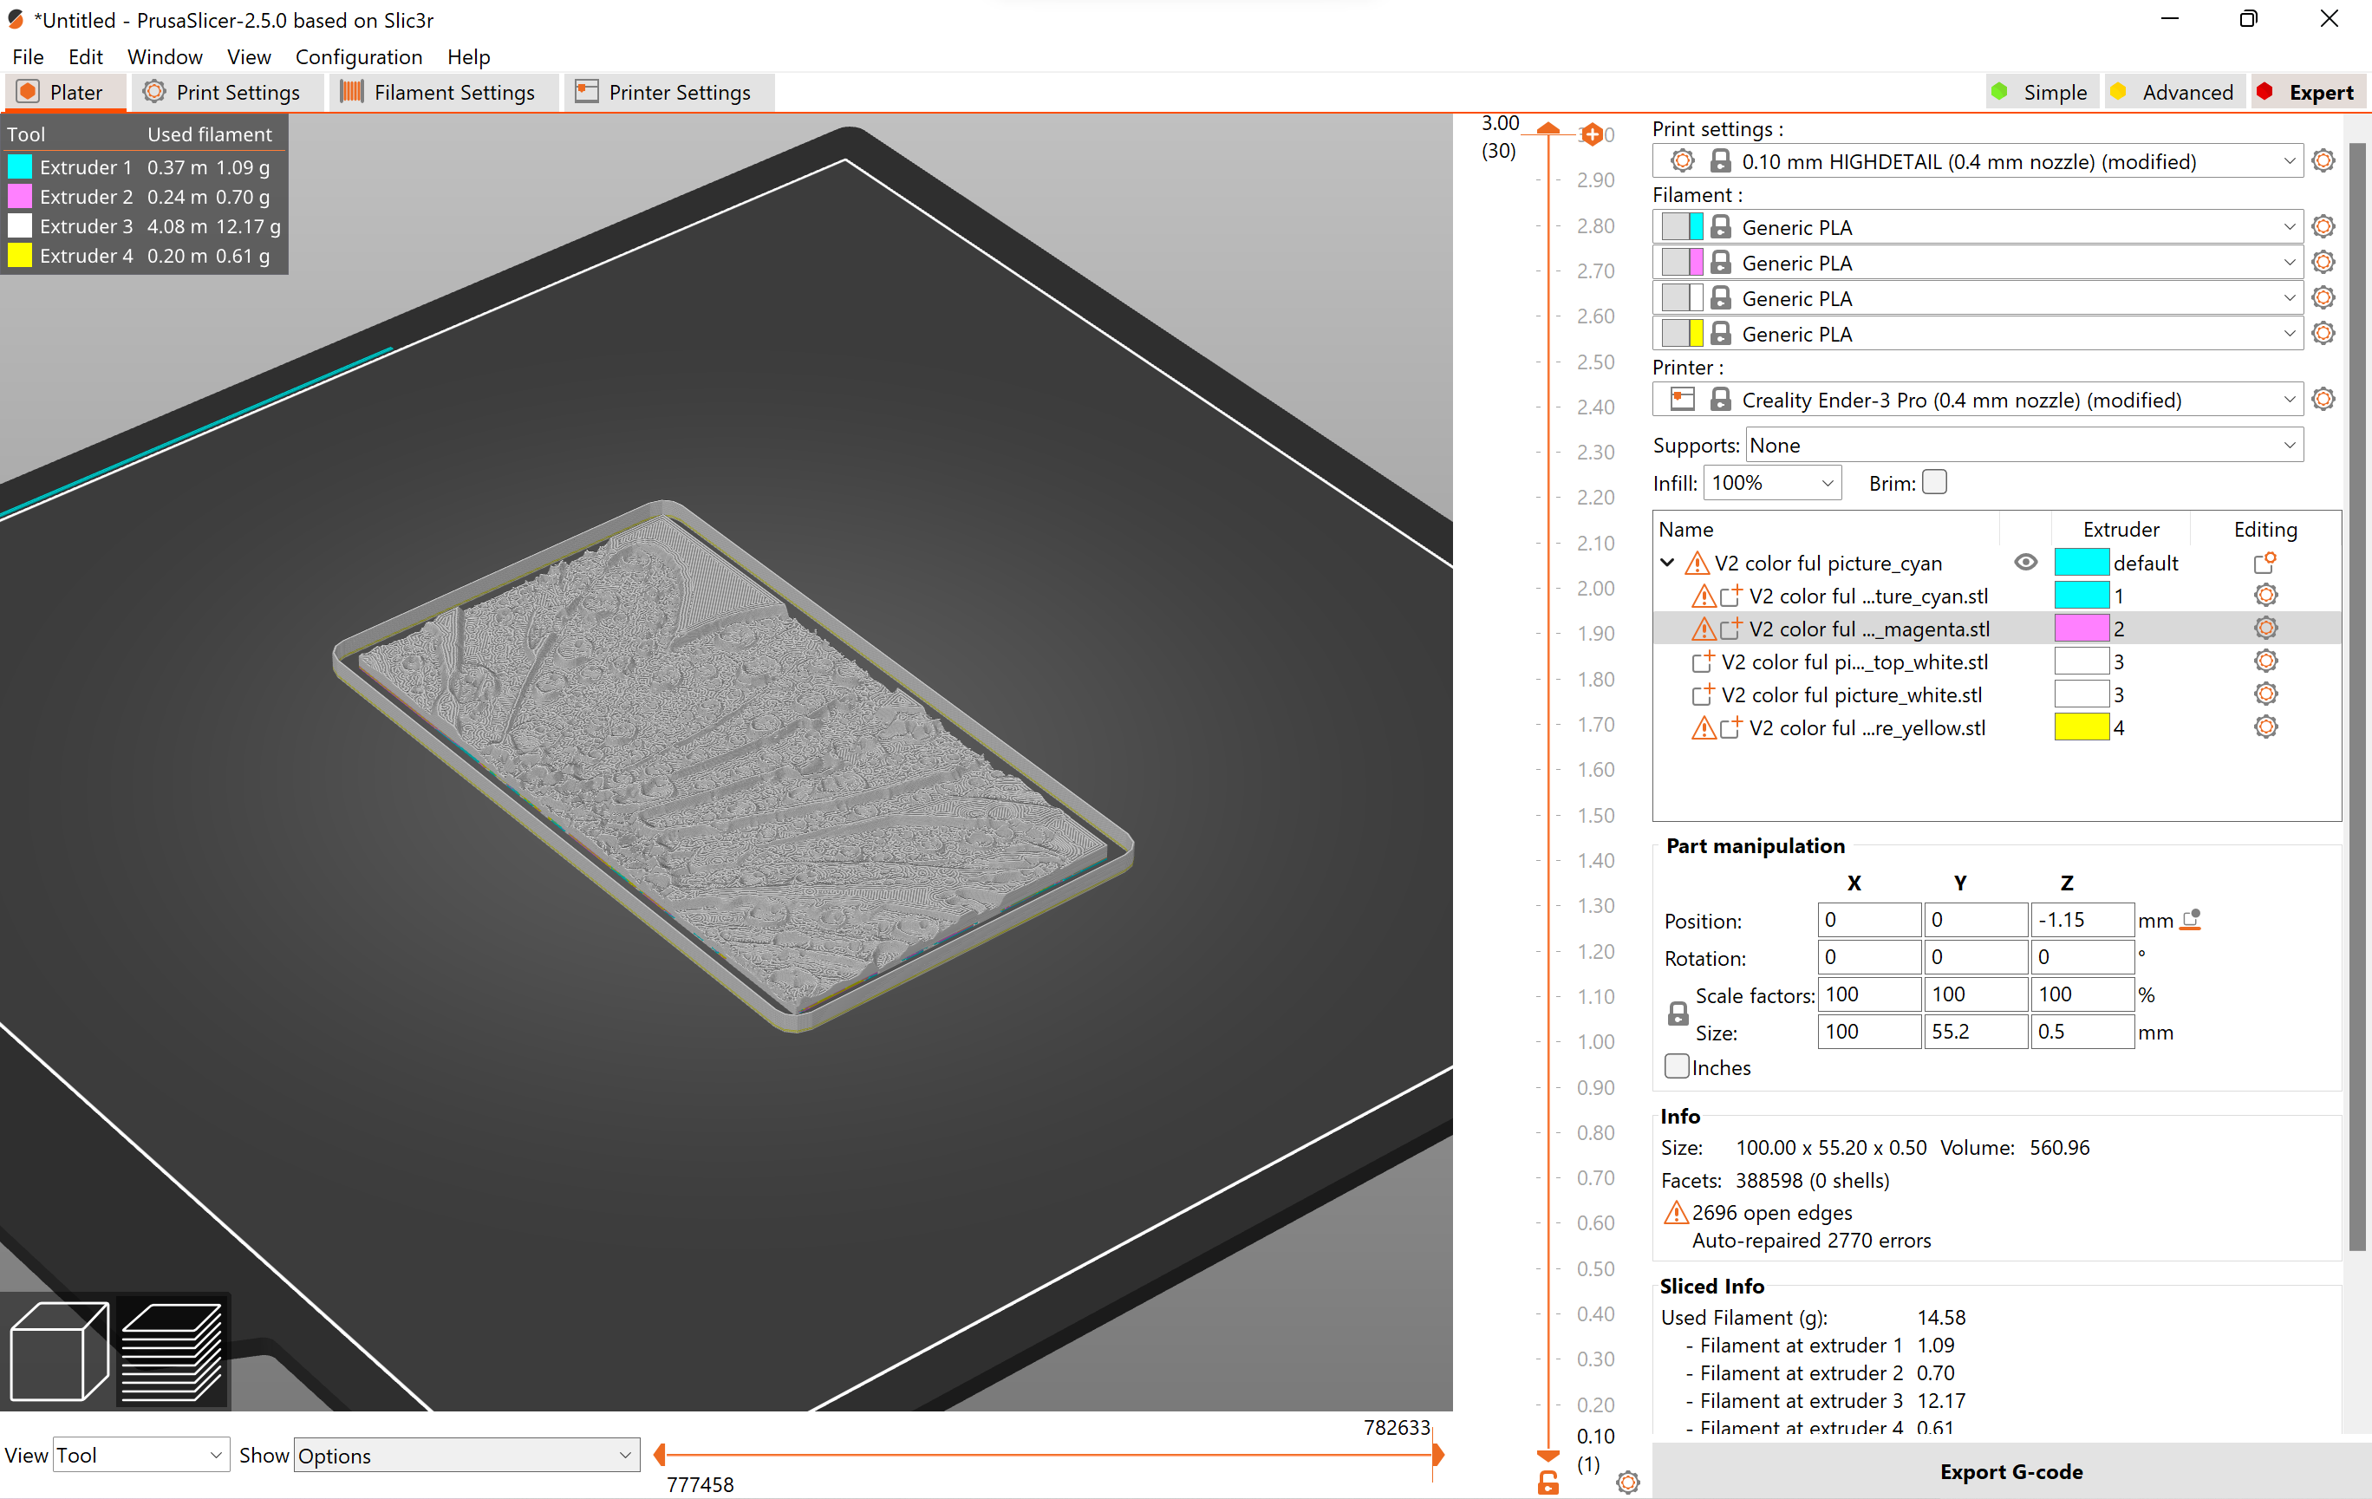
Task: Open the Infill percentage dropdown
Action: pyautogui.click(x=1771, y=482)
